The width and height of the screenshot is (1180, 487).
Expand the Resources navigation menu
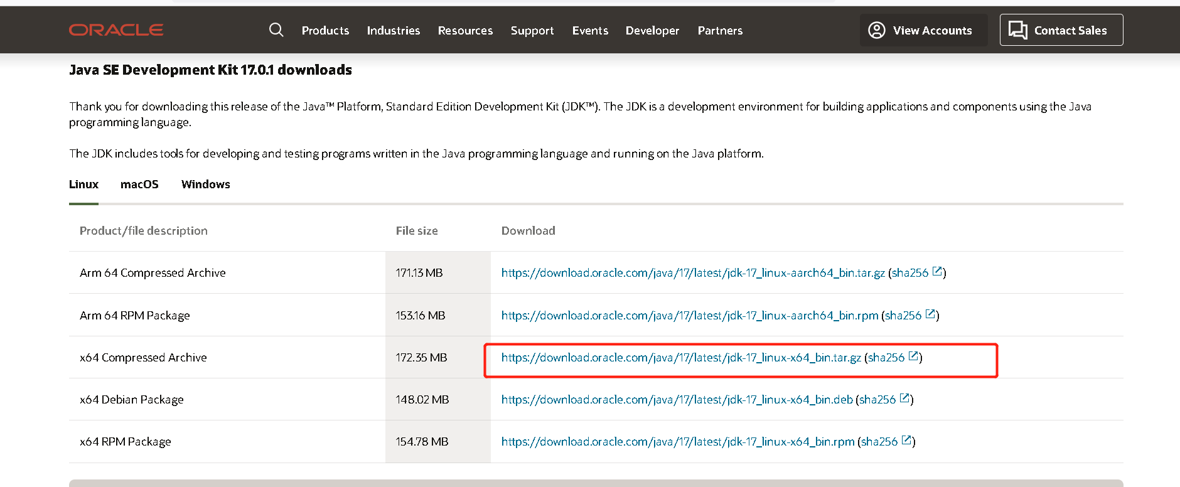pos(465,30)
